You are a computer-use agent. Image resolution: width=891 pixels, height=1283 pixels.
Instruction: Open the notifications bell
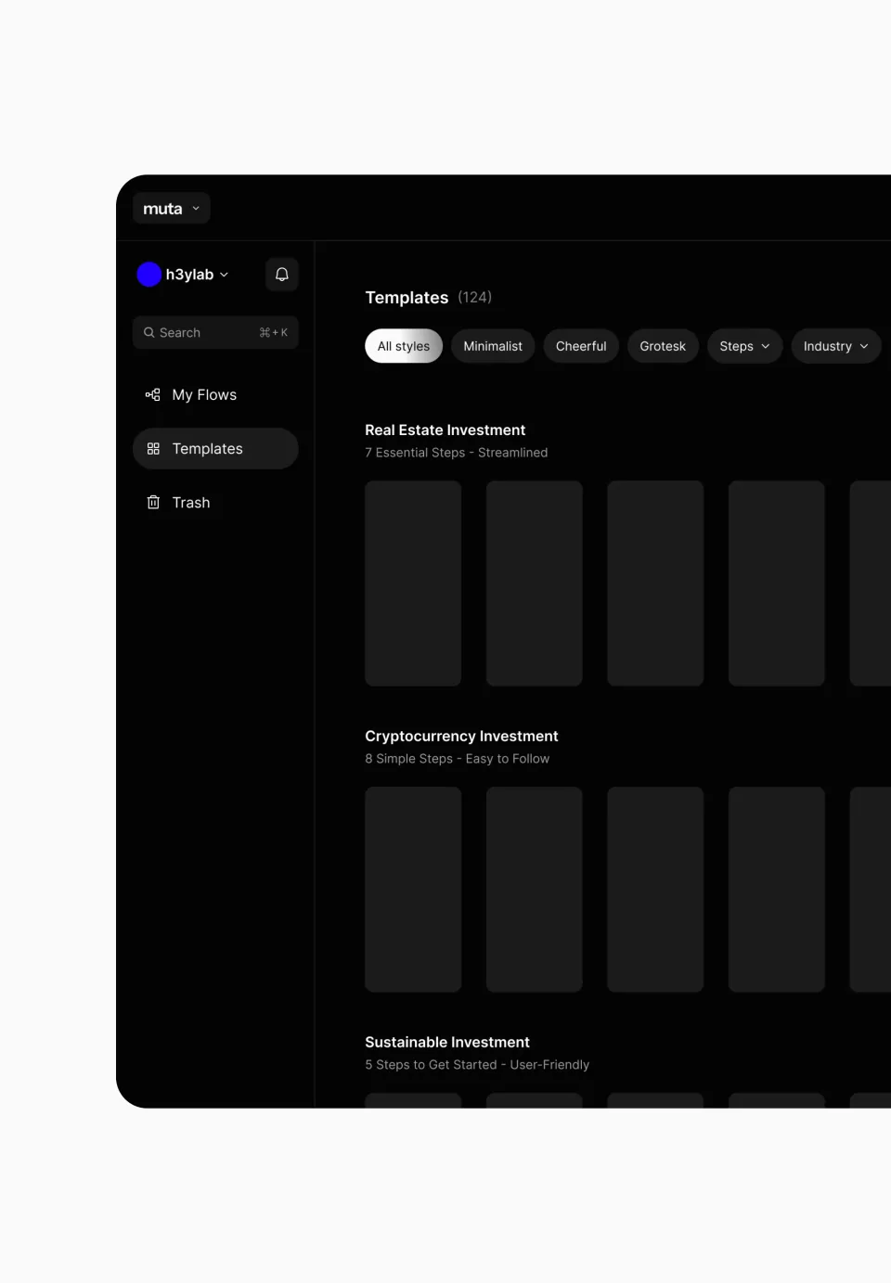(282, 275)
